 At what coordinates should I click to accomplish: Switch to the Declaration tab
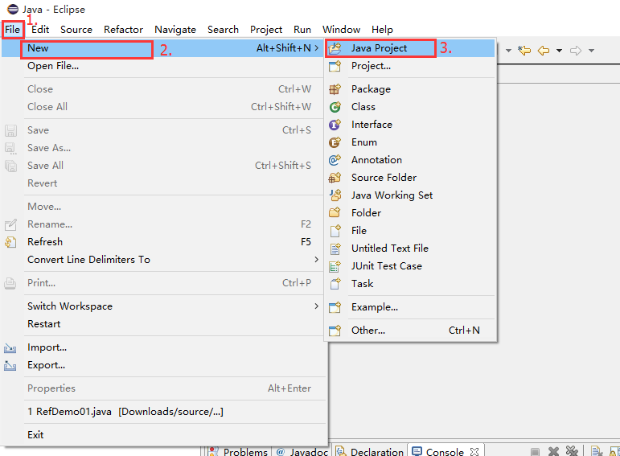coord(370,452)
